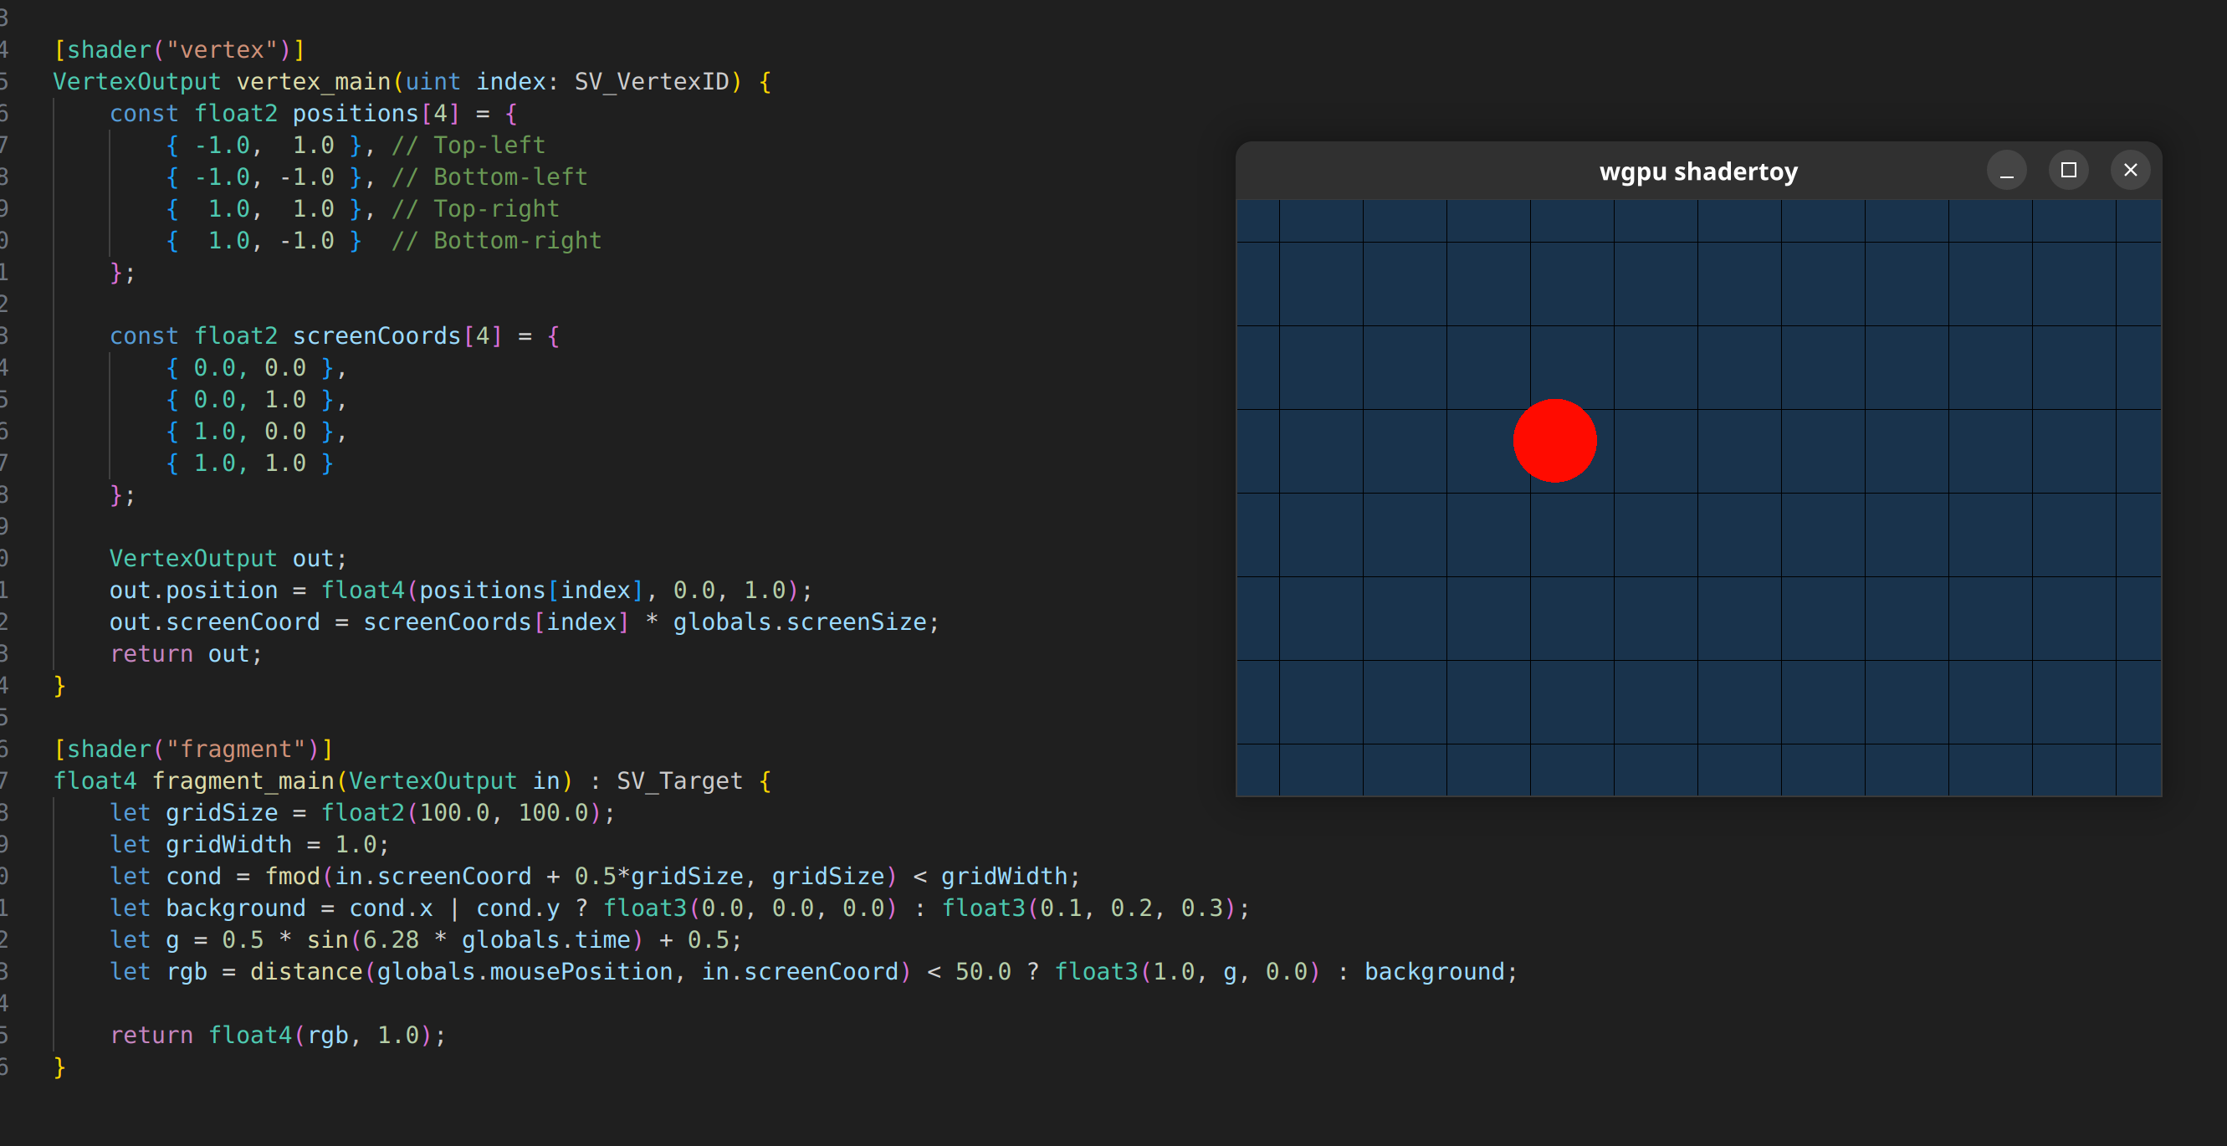Viewport: 2227px width, 1146px height.
Task: Click the // Top-right comment
Action: pyautogui.click(x=475, y=209)
